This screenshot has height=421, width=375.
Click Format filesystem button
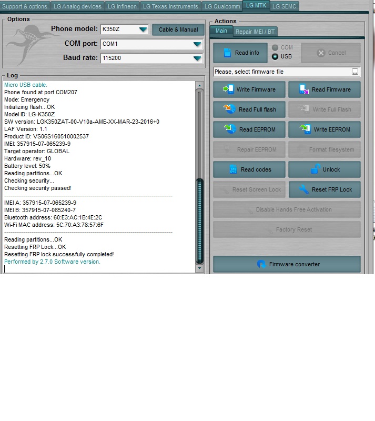pyautogui.click(x=325, y=149)
